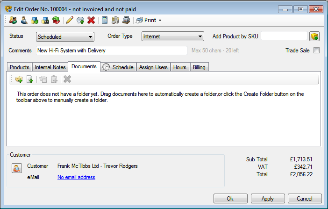Click the add product button beside SKU field

click(x=314, y=36)
